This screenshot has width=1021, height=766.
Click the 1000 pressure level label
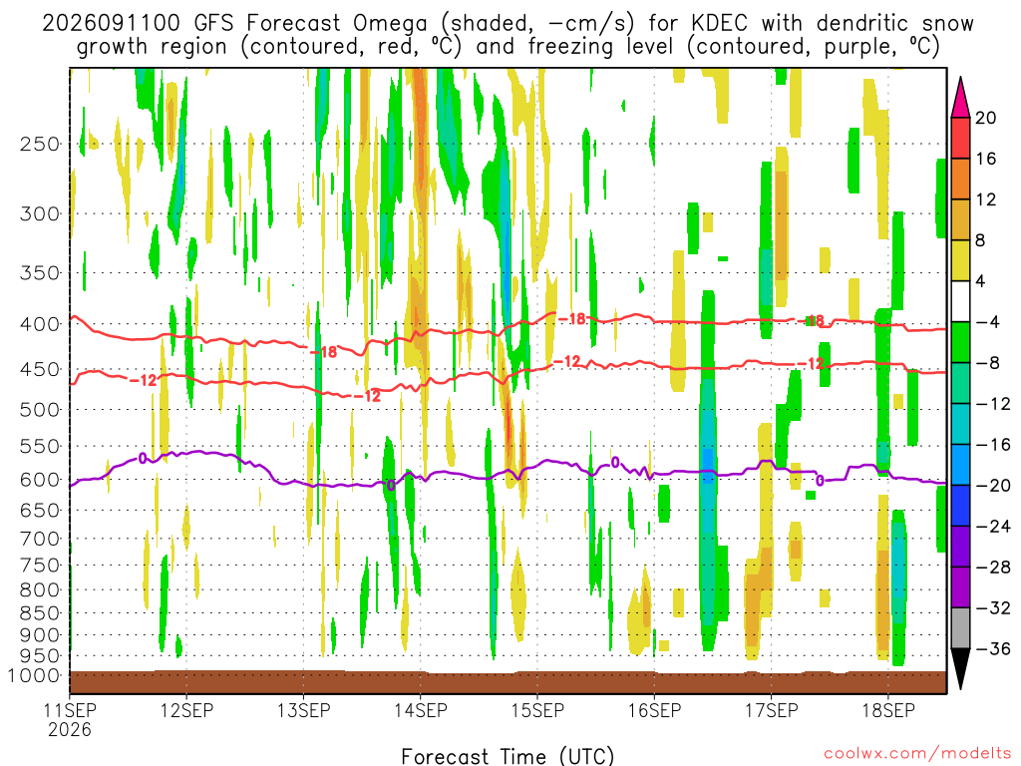coord(35,675)
